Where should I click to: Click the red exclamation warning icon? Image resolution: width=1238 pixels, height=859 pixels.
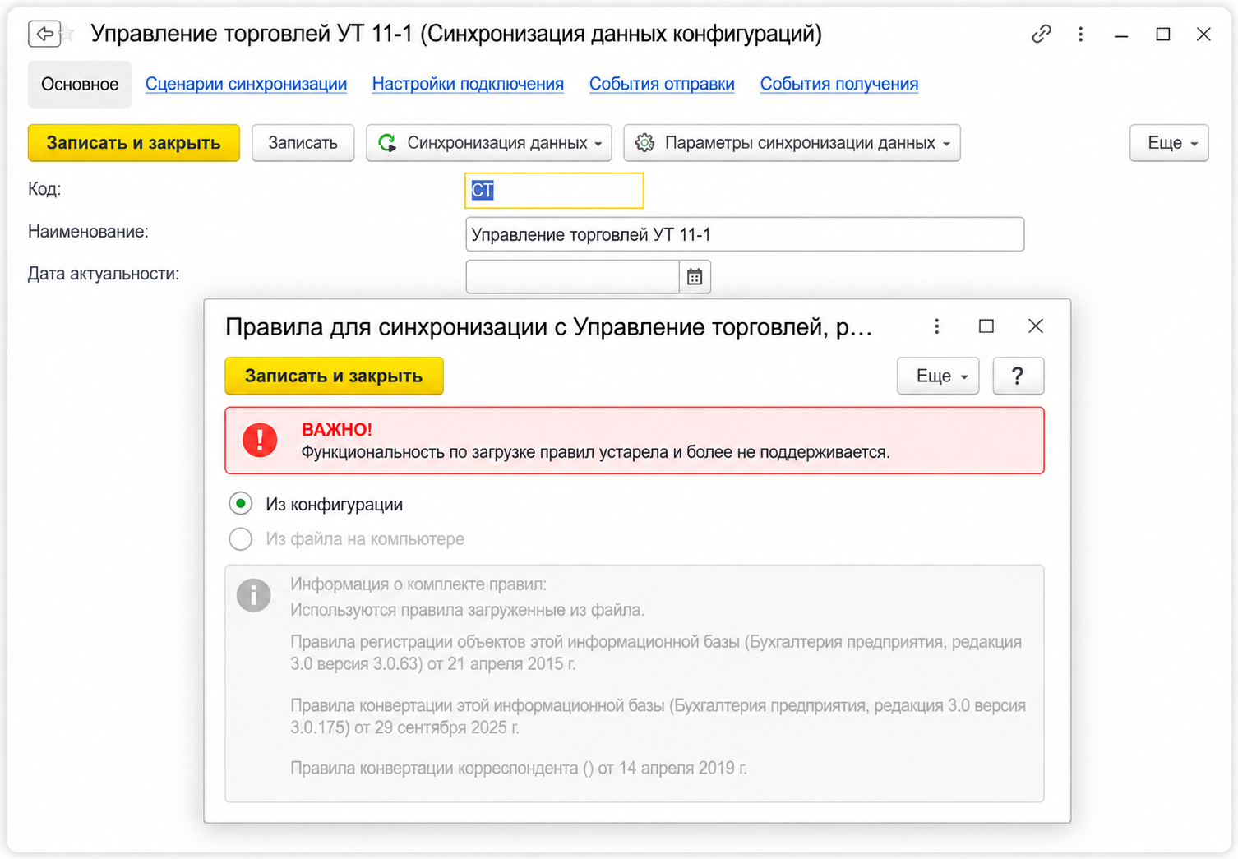tap(260, 440)
